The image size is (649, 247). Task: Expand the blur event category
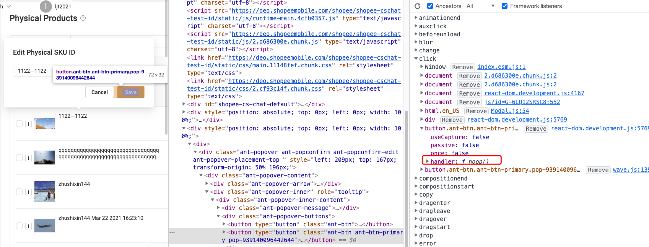[416, 42]
